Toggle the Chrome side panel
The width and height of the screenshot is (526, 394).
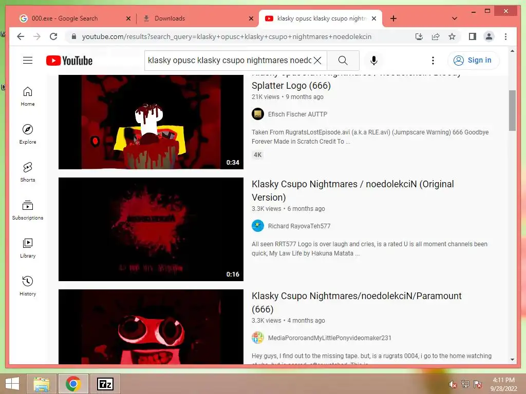coord(473,36)
